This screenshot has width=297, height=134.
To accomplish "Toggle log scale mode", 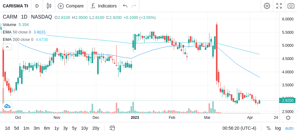I will click(278, 128).
